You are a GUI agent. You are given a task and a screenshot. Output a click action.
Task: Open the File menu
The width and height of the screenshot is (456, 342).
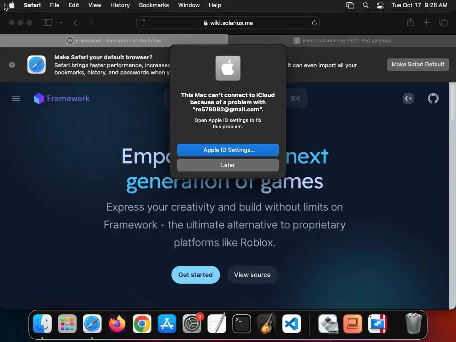pyautogui.click(x=54, y=5)
